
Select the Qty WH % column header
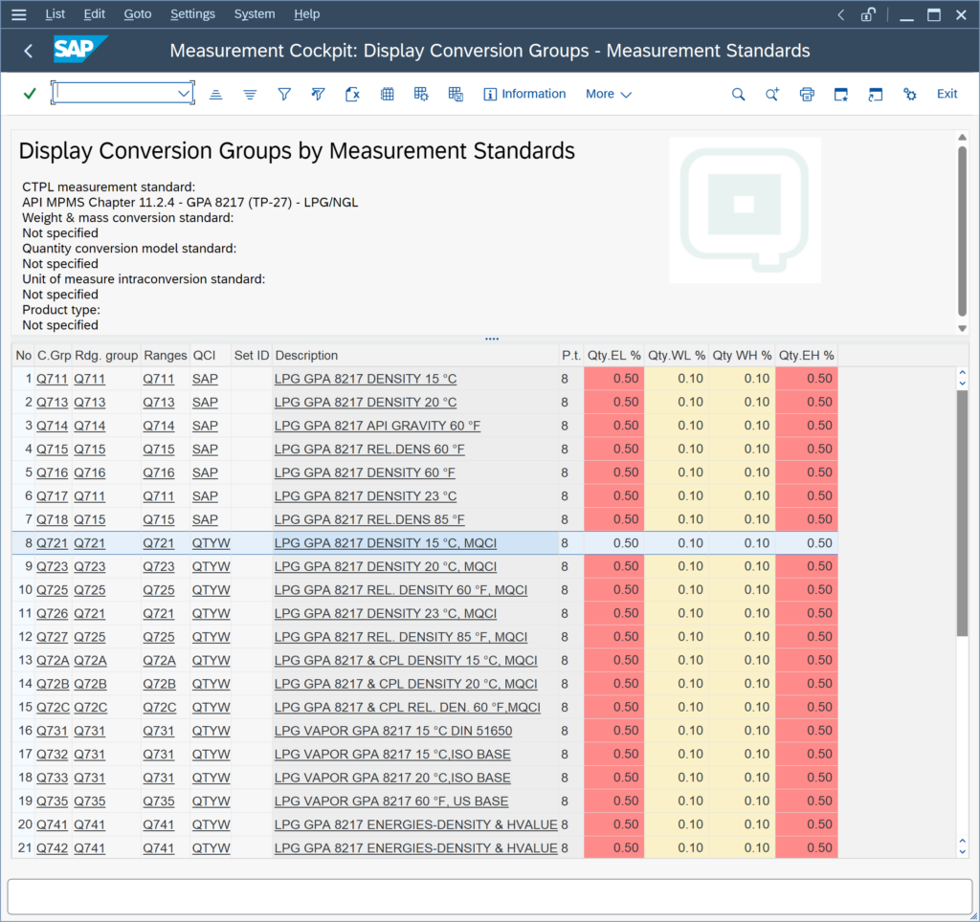click(x=742, y=356)
